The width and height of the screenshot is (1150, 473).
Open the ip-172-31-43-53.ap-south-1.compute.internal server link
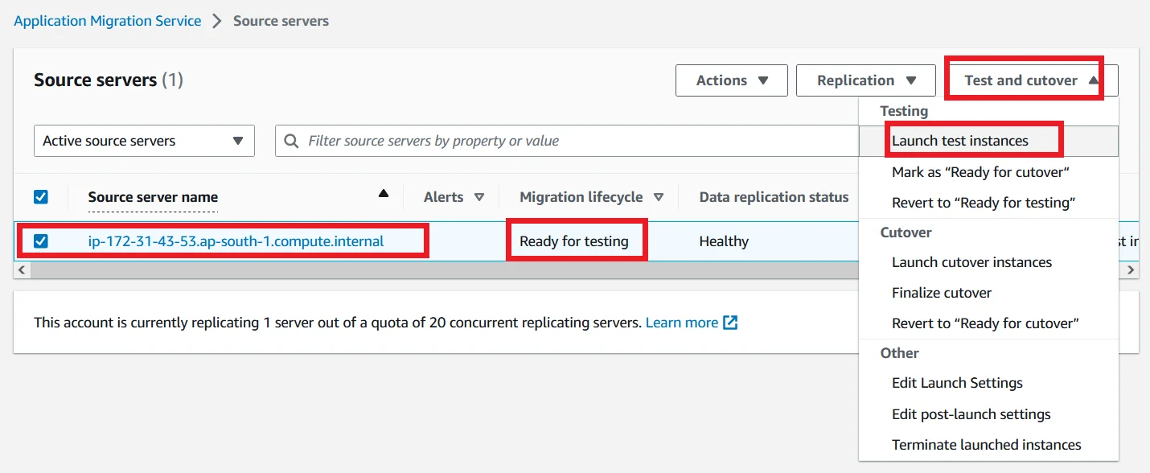[x=236, y=241]
